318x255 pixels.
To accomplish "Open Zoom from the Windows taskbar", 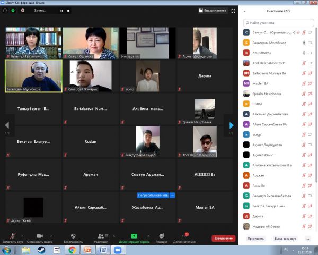I will point(117,250).
